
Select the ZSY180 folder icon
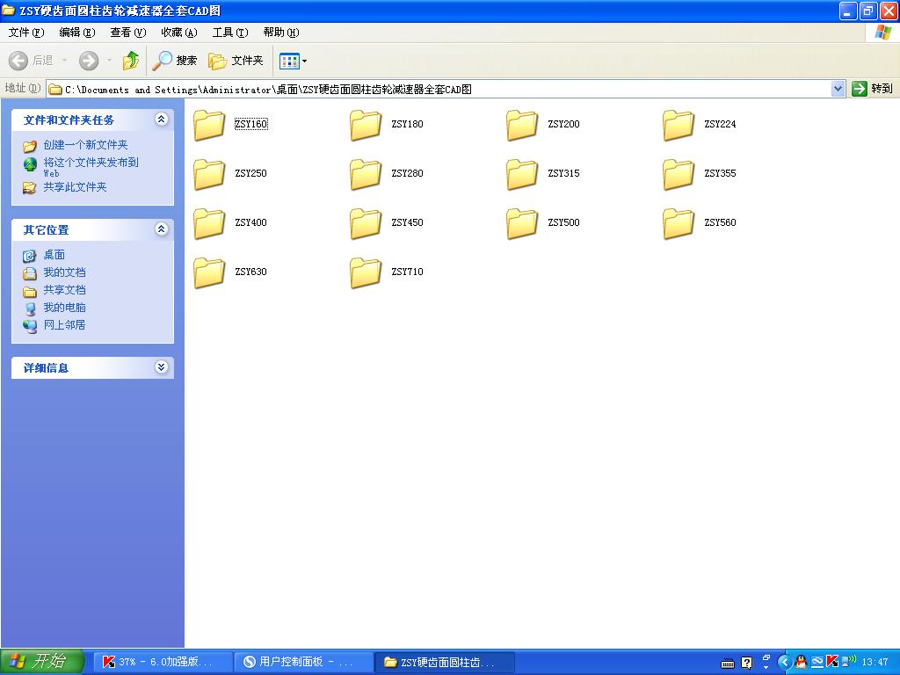point(366,125)
